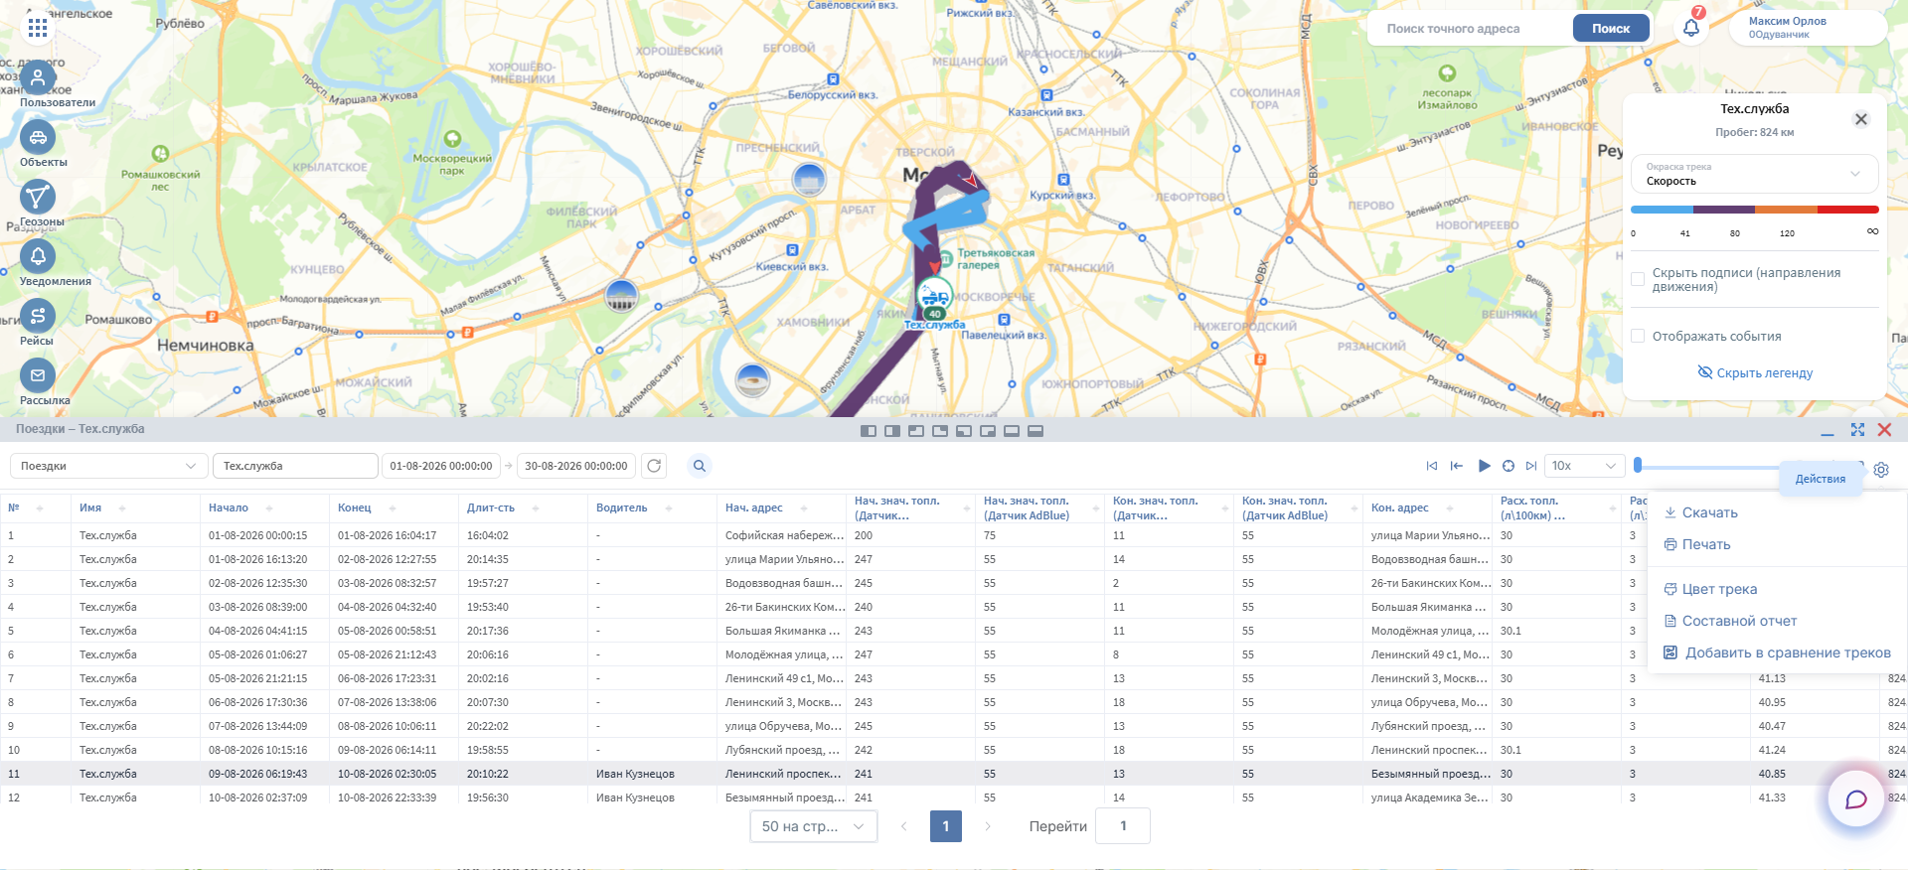Open the Geofences (Геозоны) sidebar icon

tap(38, 197)
